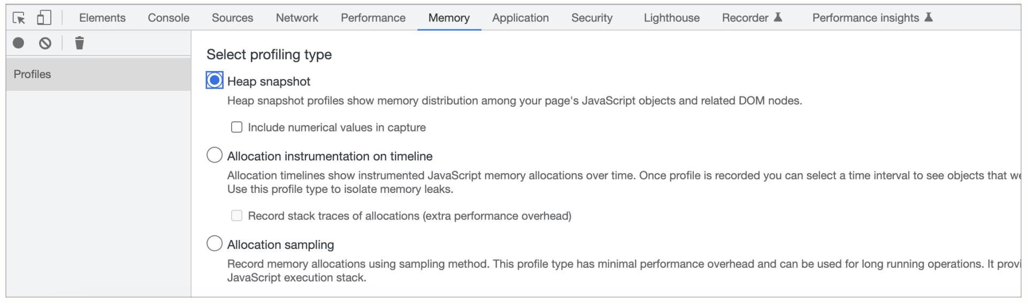Click the clear all profiles icon
This screenshot has height=303, width=1027.
(45, 43)
